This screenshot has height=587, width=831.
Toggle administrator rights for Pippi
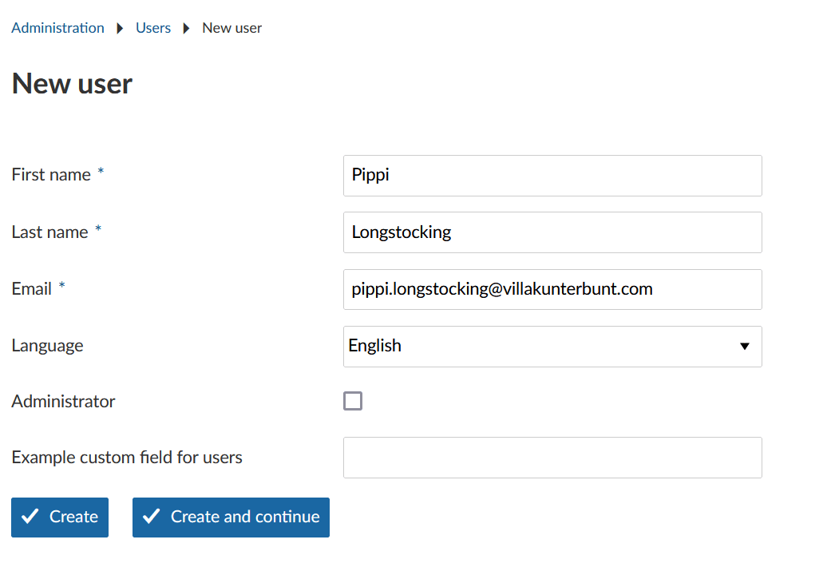(x=353, y=401)
